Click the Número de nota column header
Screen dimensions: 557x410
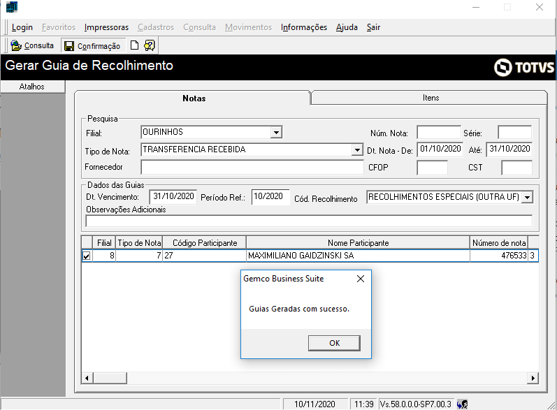pos(499,243)
